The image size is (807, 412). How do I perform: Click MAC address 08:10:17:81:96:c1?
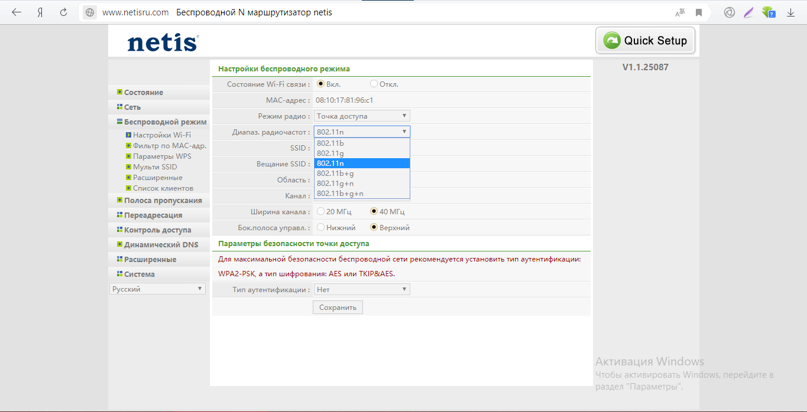coord(344,100)
